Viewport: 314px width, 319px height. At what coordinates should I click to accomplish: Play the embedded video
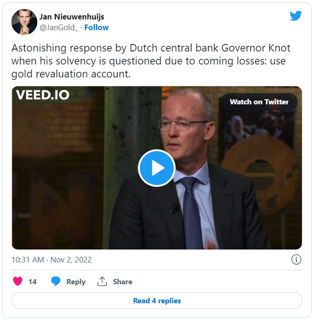coord(157,168)
